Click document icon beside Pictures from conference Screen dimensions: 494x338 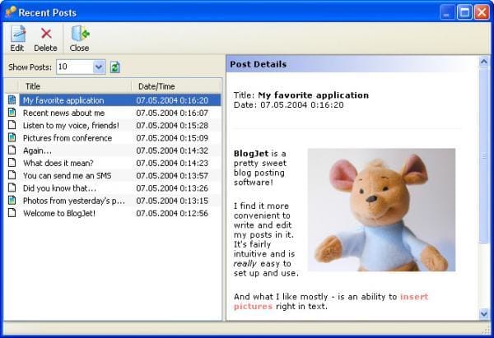click(12, 137)
